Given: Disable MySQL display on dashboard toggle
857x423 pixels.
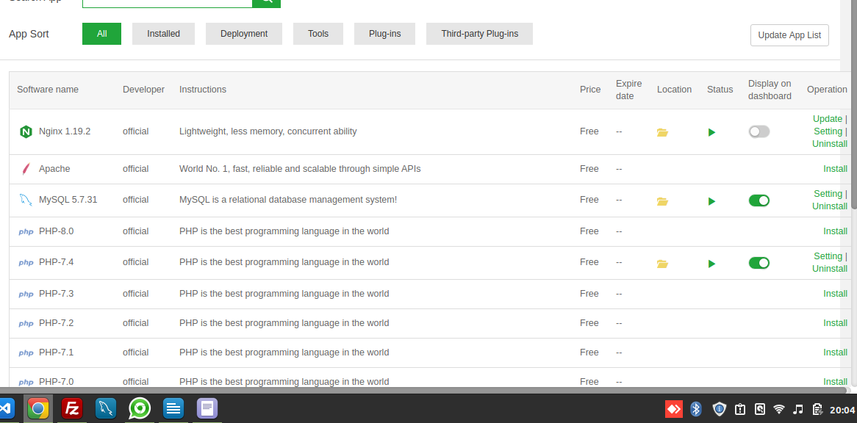Looking at the screenshot, I should tap(759, 200).
